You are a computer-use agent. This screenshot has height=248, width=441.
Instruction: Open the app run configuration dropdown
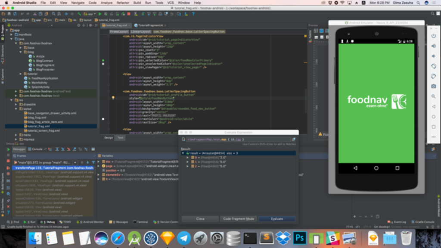pyautogui.click(x=90, y=14)
